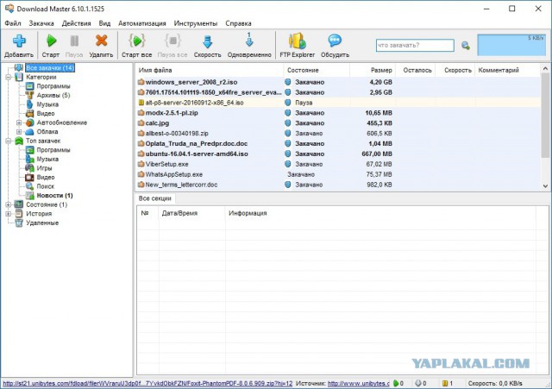
Task: Open the unibytes.com download link in the status bar
Action: coord(147,383)
